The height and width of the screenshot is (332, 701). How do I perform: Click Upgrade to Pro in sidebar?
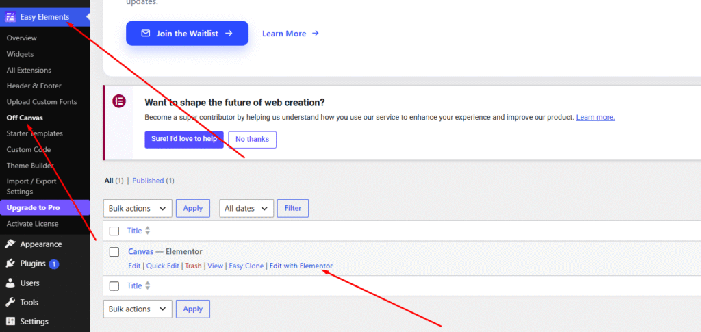44,208
